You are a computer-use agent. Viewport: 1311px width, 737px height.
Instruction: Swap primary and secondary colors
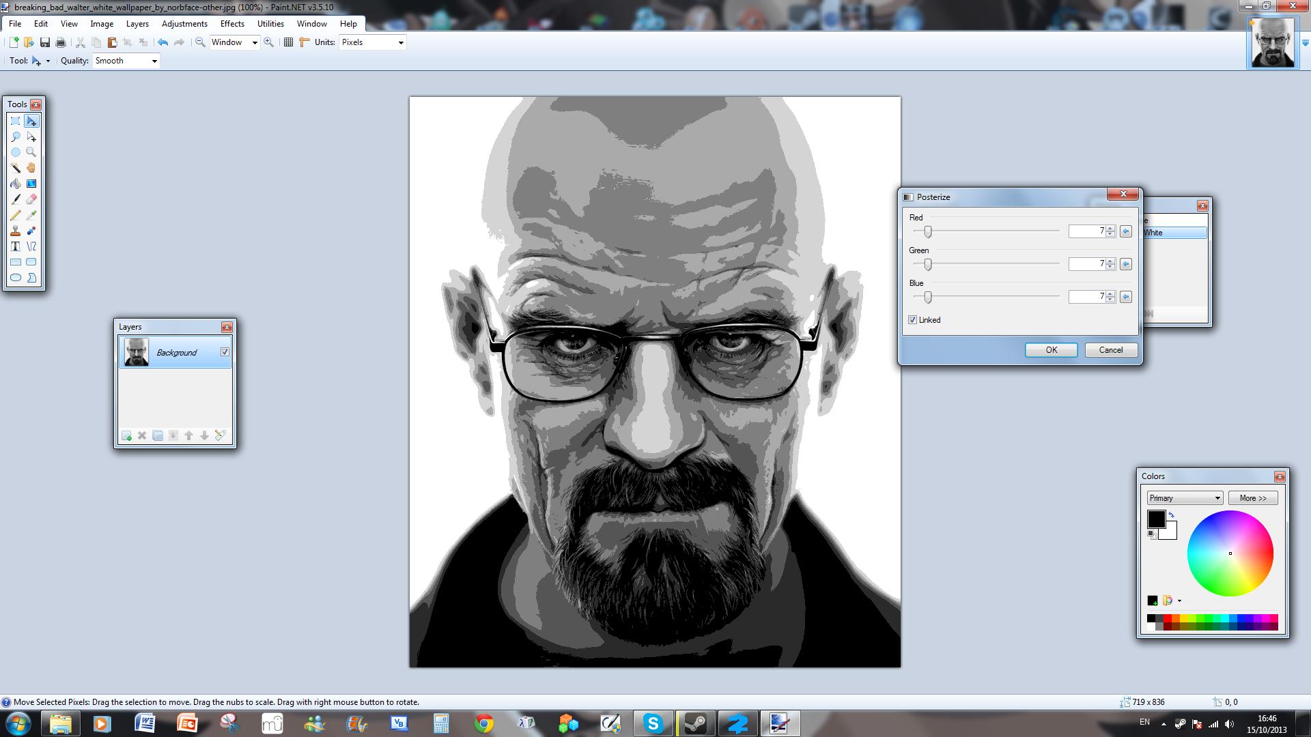tap(1171, 515)
